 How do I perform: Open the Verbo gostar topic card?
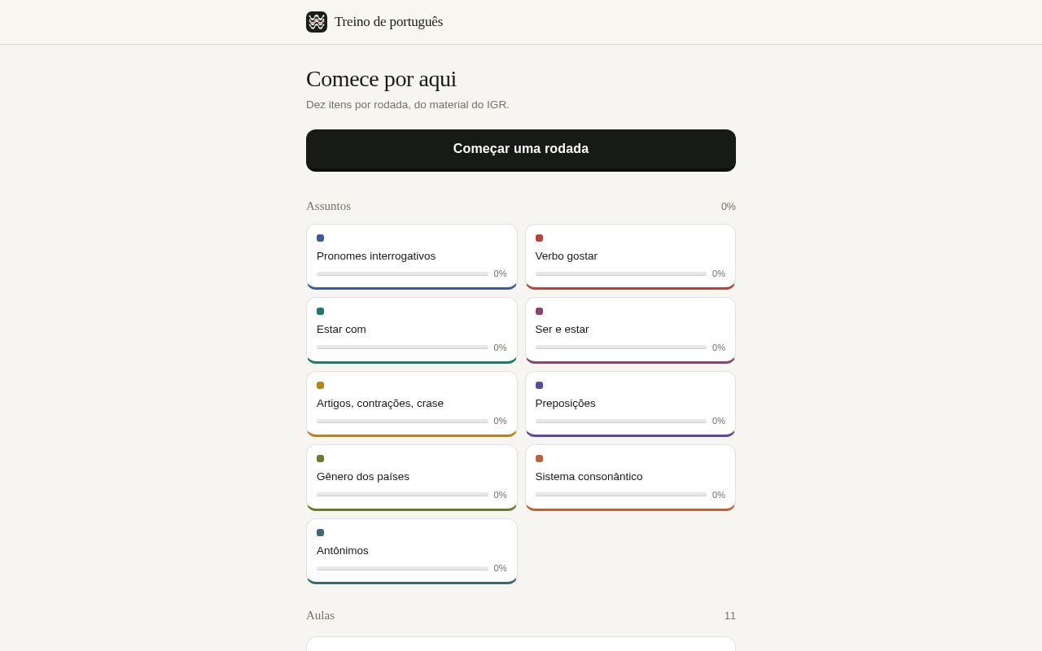coord(630,256)
